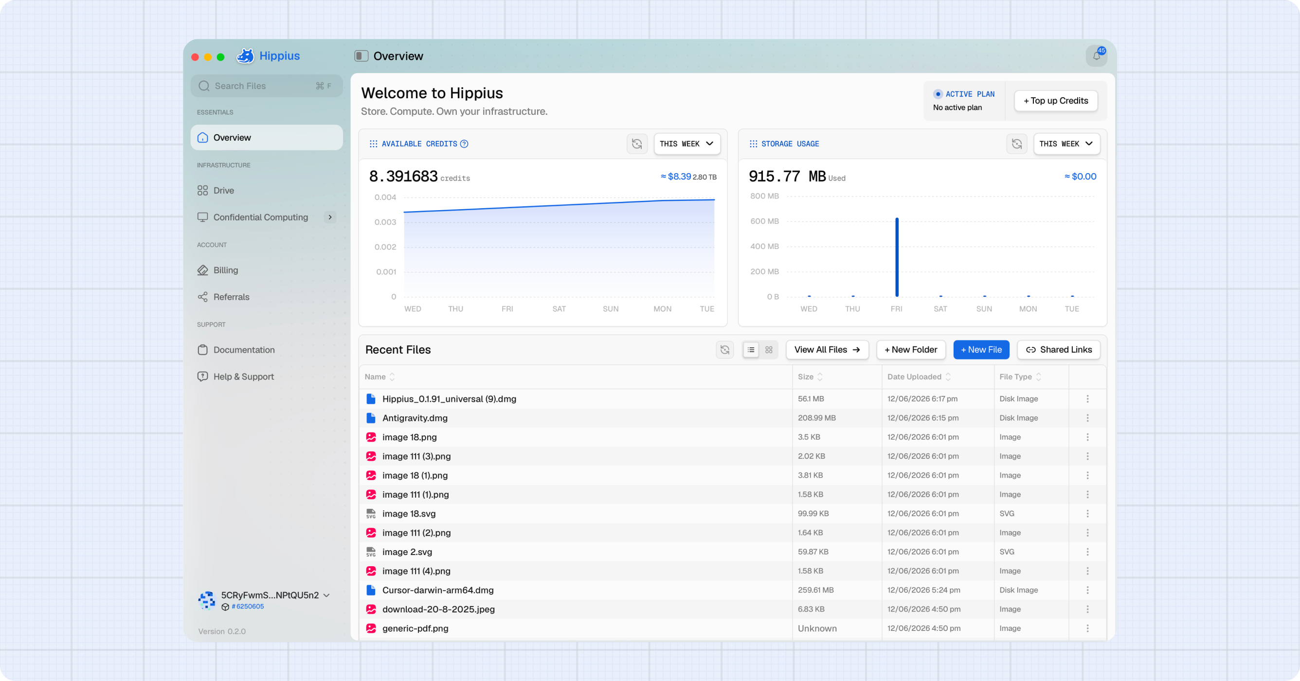Sort files by Size column
The image size is (1300, 681).
[x=811, y=377]
